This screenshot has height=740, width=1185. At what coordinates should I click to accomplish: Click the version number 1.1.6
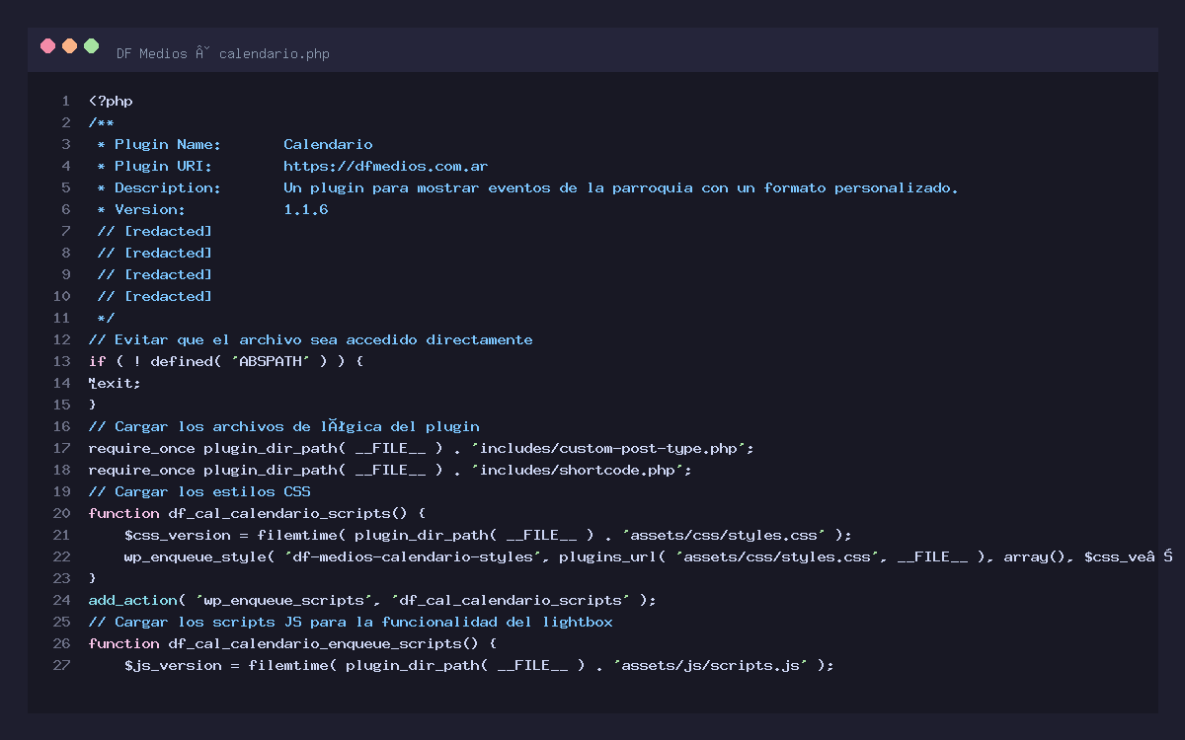(x=305, y=209)
